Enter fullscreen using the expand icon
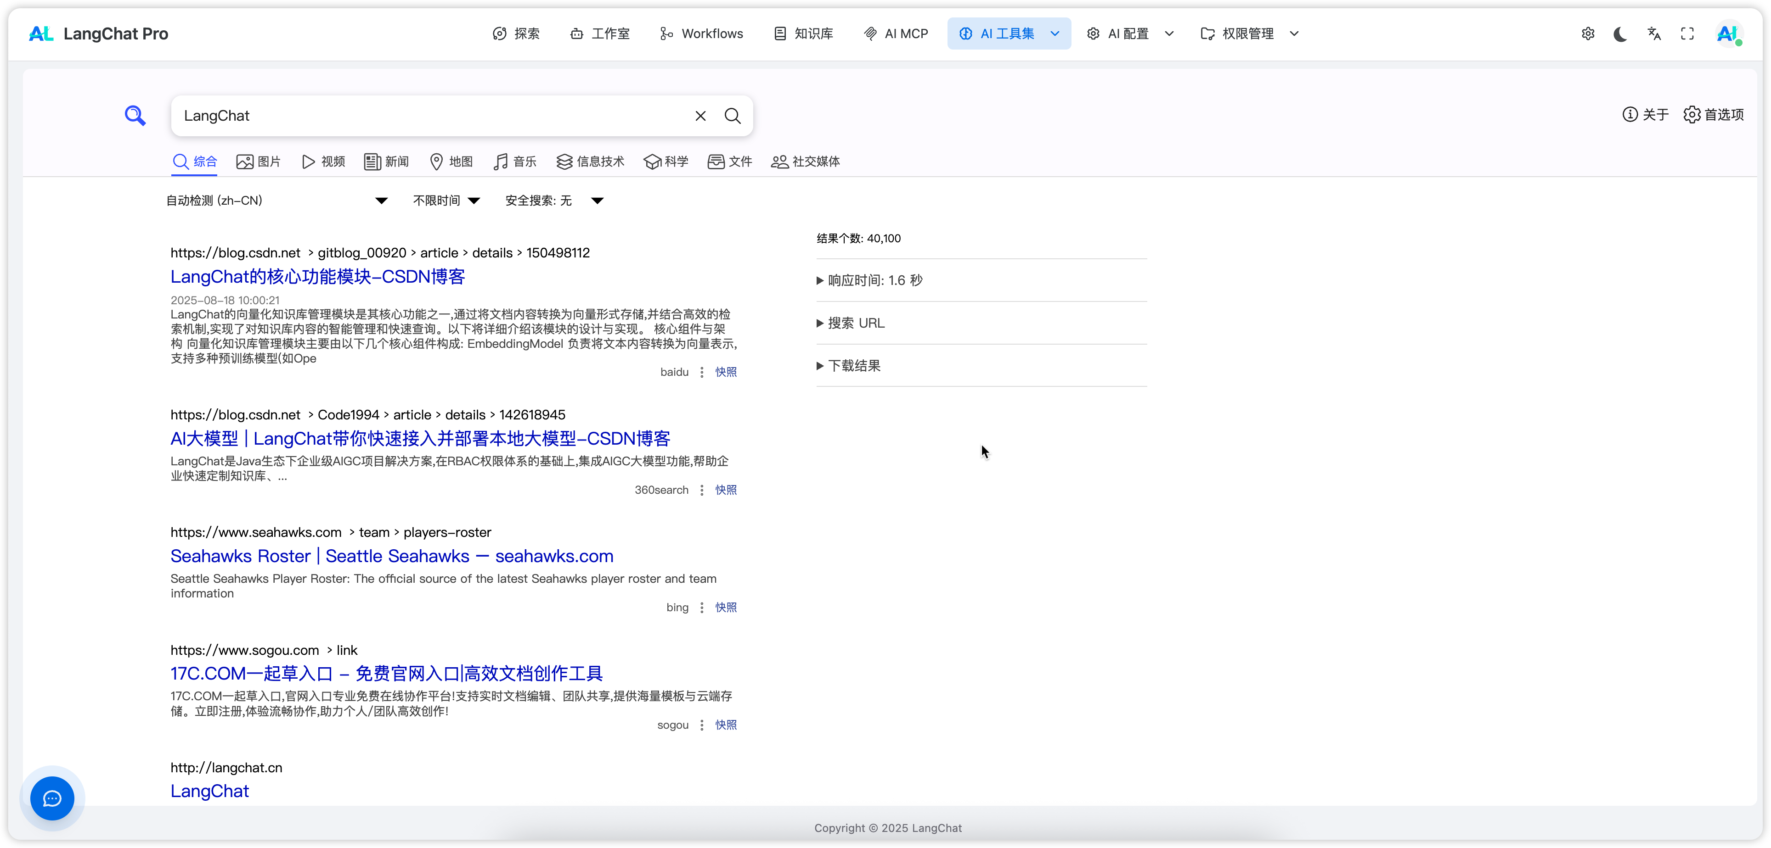The height and width of the screenshot is (848, 1771). coord(1688,33)
